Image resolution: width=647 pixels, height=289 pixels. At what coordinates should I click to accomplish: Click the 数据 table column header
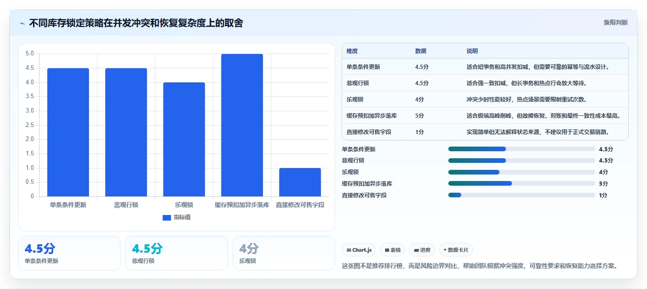(421, 51)
